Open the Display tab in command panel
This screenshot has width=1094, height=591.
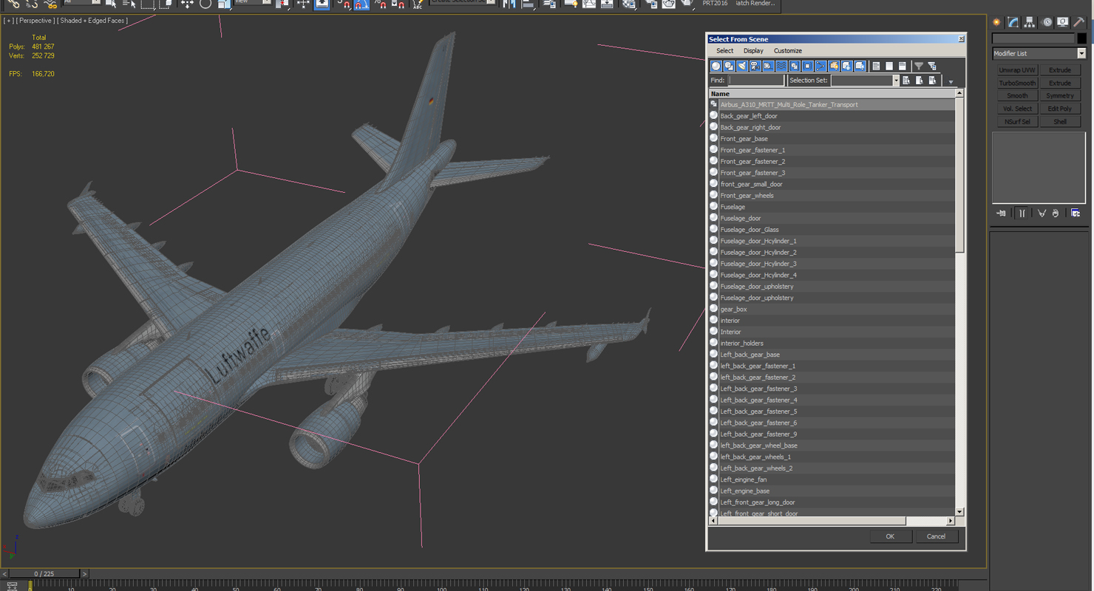click(x=1063, y=22)
